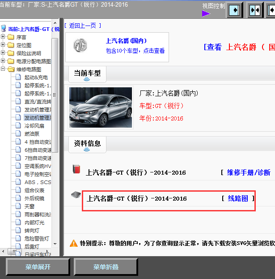275x279 pixels.
Task: Click the document icon next to 转向灯
Action: click(18, 230)
